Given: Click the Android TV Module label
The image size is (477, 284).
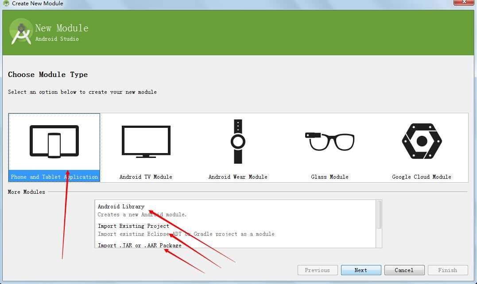Looking at the screenshot, I should click(146, 177).
